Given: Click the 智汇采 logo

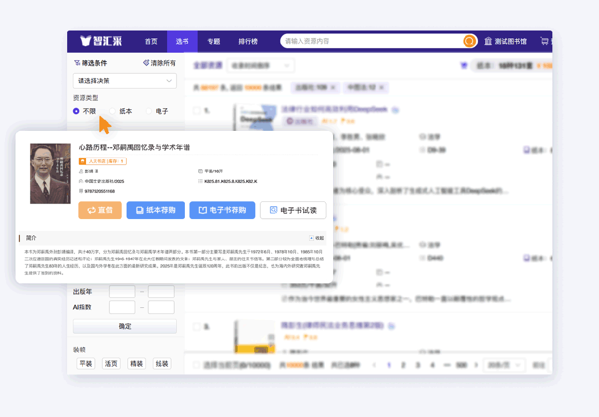Looking at the screenshot, I should (x=101, y=41).
